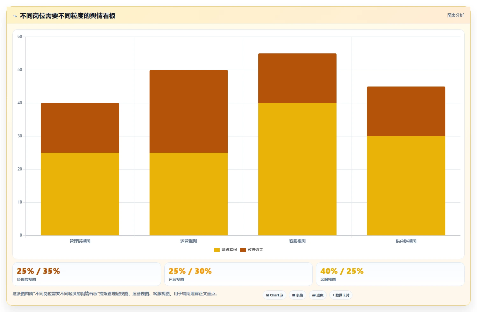Click the 管理层视图 x-axis label
Image resolution: width=477 pixels, height=312 pixels.
(x=80, y=241)
